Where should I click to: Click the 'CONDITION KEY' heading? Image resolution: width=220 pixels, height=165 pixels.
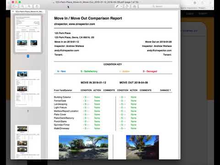(113, 64)
